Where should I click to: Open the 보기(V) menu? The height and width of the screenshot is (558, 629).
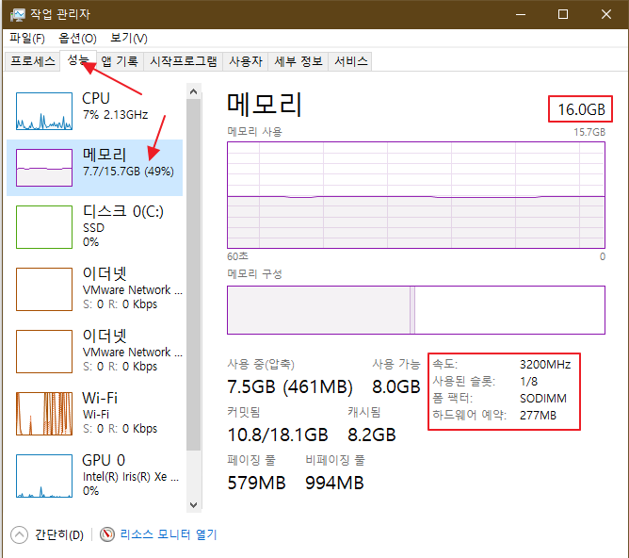[129, 38]
